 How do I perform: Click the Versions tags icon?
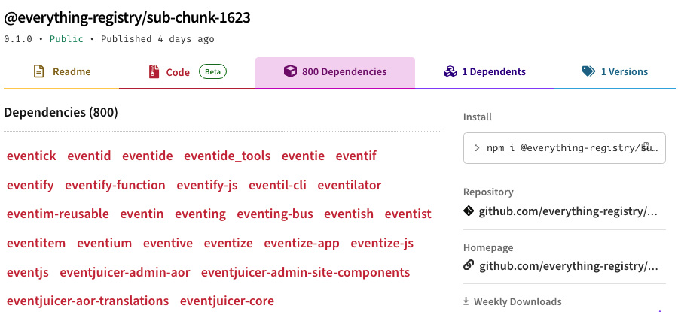point(588,72)
